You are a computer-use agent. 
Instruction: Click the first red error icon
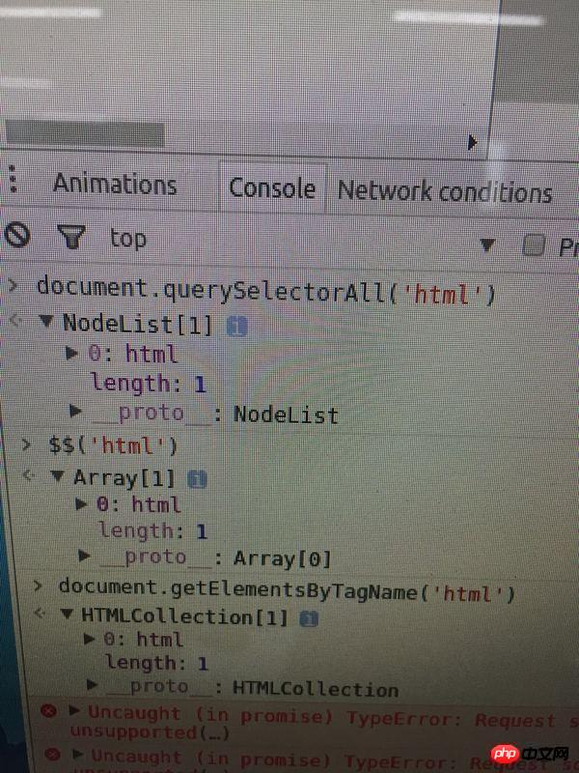click(48, 711)
